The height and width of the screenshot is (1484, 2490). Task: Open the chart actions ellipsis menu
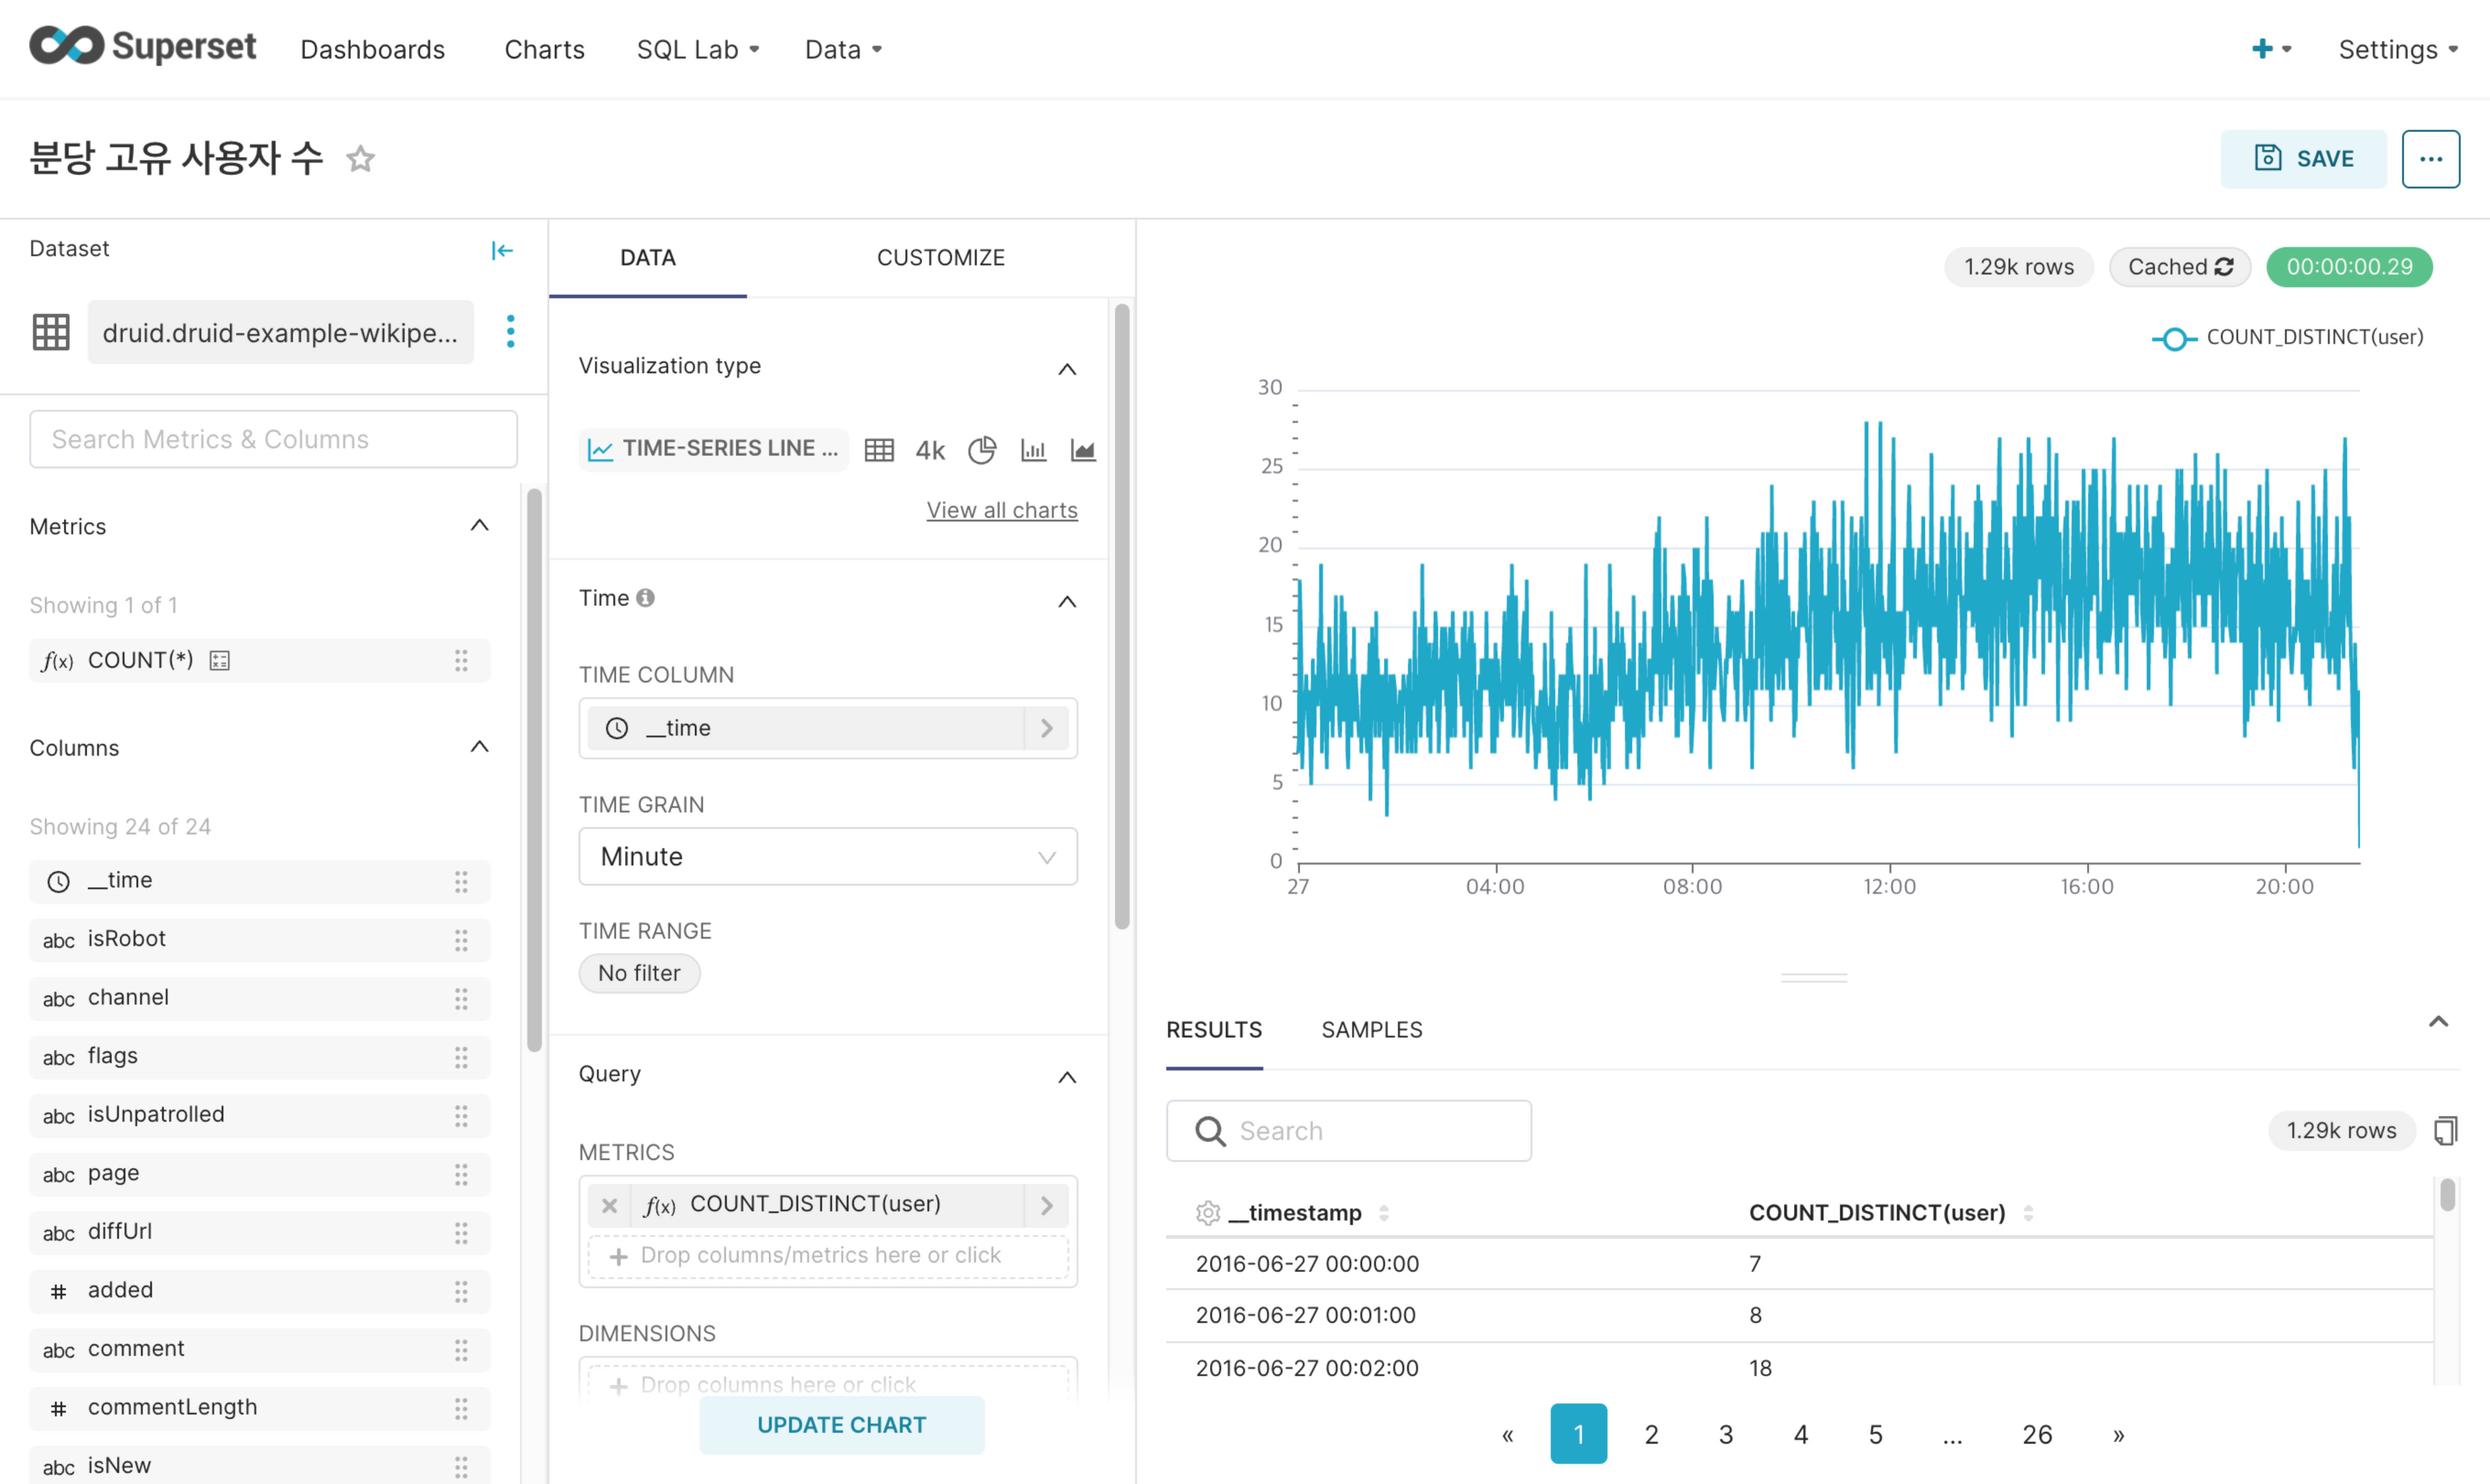tap(2430, 159)
